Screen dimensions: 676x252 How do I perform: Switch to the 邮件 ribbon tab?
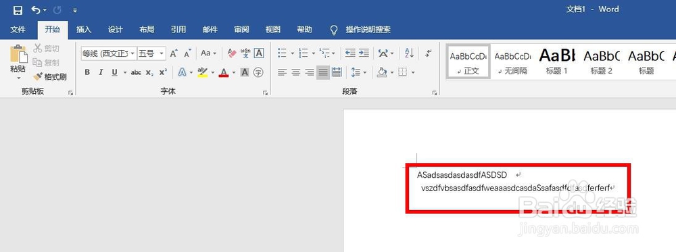pos(210,30)
